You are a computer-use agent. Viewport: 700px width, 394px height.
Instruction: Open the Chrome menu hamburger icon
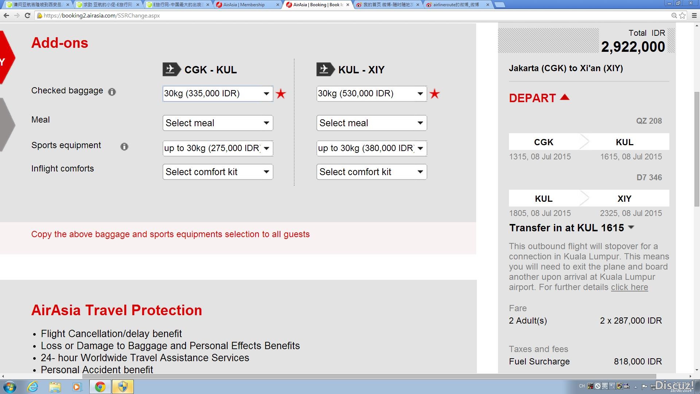[694, 15]
